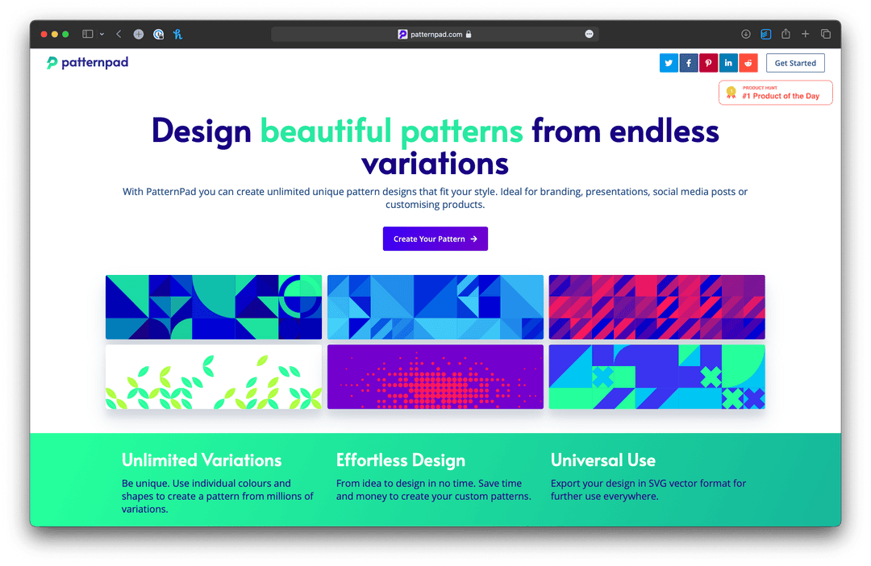Open the macOS share sheet icon

click(x=786, y=34)
